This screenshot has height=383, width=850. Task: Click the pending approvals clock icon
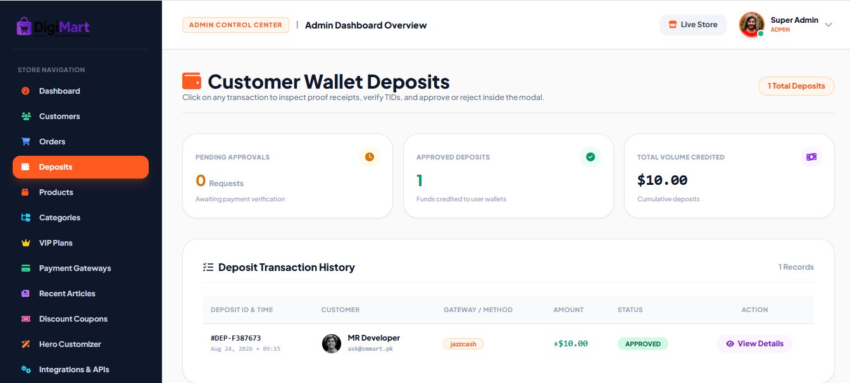(x=370, y=156)
